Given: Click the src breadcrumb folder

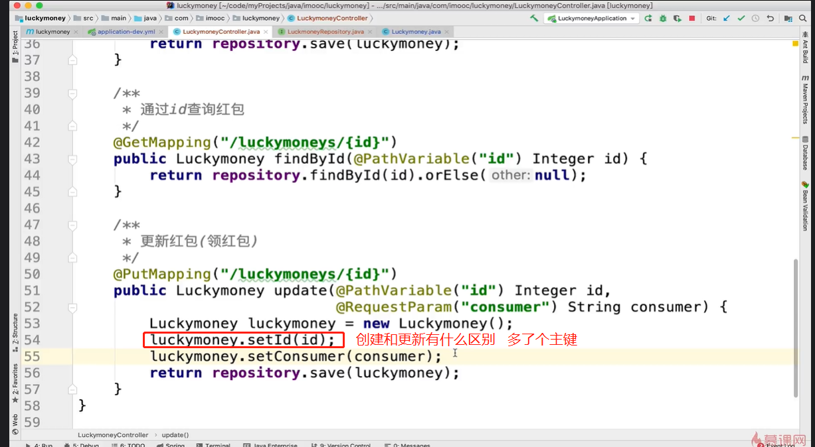Looking at the screenshot, I should (x=83, y=18).
